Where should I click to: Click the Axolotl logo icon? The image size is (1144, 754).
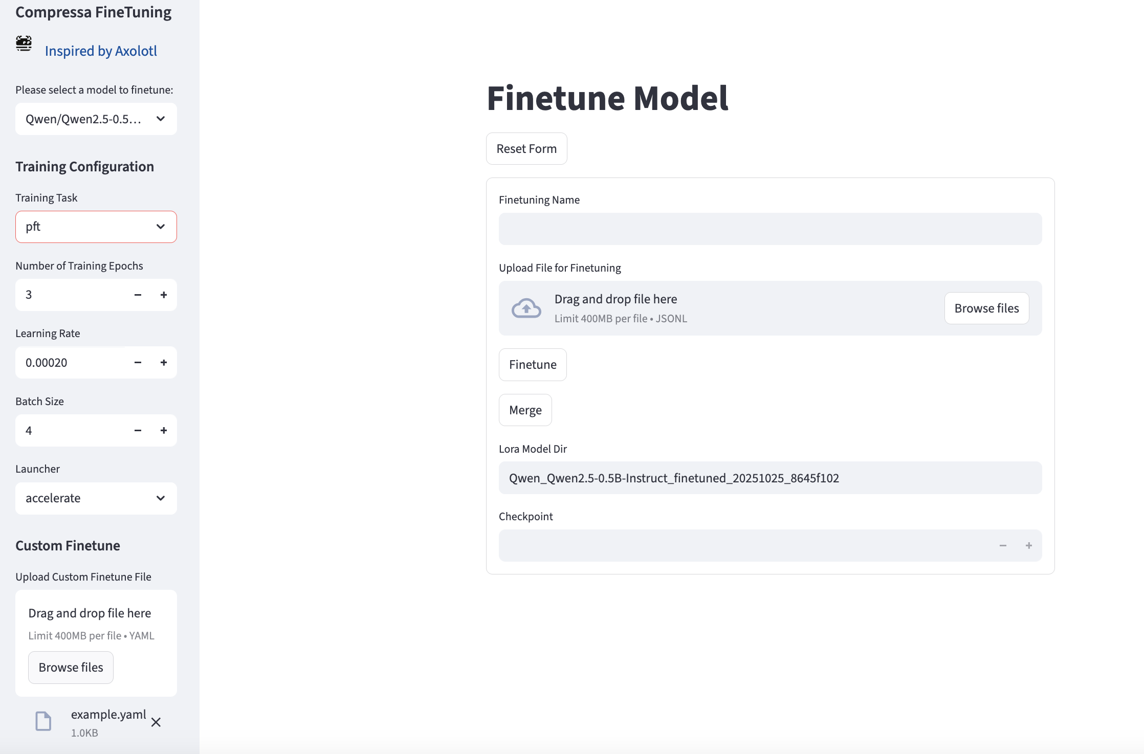tap(24, 43)
